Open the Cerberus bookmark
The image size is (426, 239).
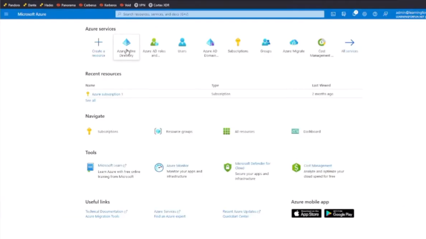tap(88, 5)
